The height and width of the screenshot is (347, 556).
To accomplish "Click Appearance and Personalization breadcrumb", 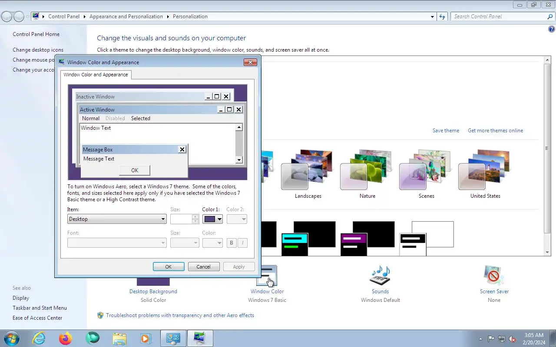I will pos(126,16).
